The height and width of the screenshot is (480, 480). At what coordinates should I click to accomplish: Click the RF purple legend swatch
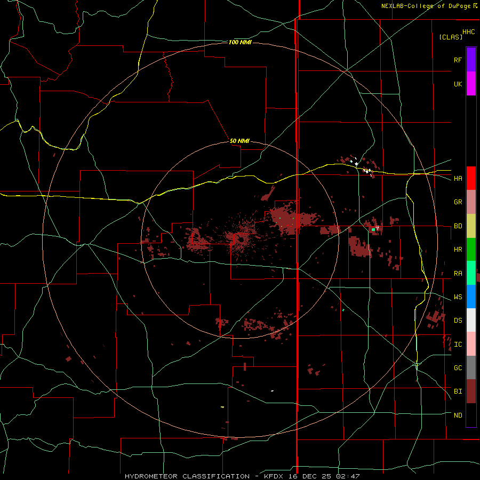tap(471, 60)
